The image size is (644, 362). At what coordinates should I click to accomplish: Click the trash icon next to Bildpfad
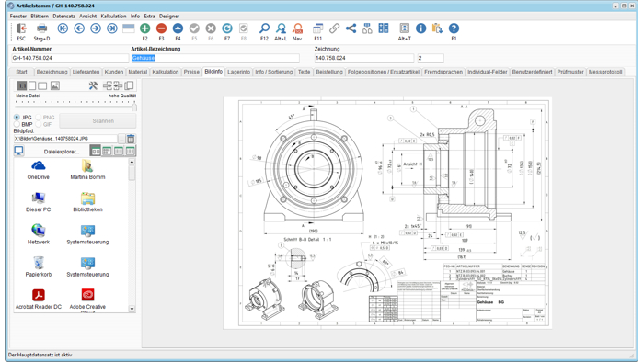tap(131, 139)
